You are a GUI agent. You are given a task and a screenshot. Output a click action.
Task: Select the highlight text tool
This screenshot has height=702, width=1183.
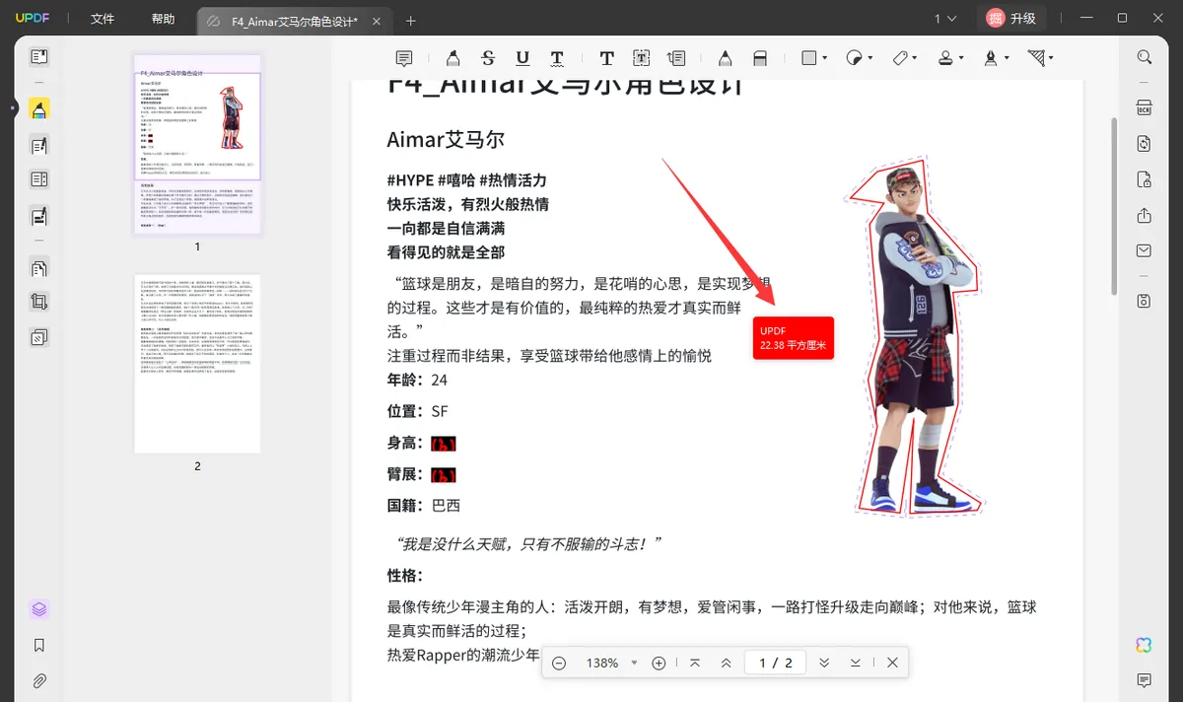pyautogui.click(x=452, y=58)
